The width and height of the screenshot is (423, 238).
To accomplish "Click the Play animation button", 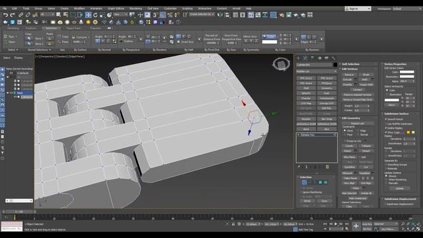I will pyautogui.click(x=336, y=224).
